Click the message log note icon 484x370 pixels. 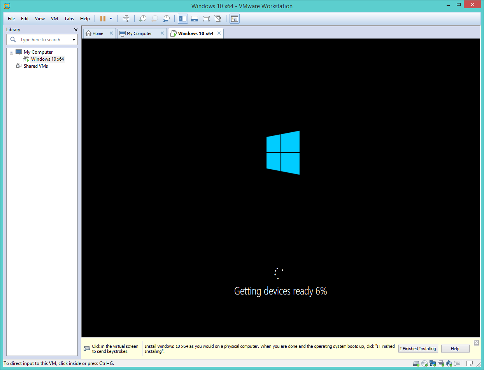pos(469,364)
